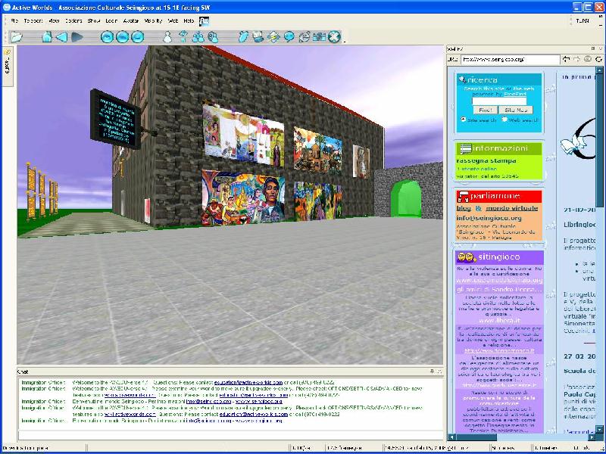Click the lightning bolt icon in the toolbar
This screenshot has height=454, width=606.
click(273, 36)
